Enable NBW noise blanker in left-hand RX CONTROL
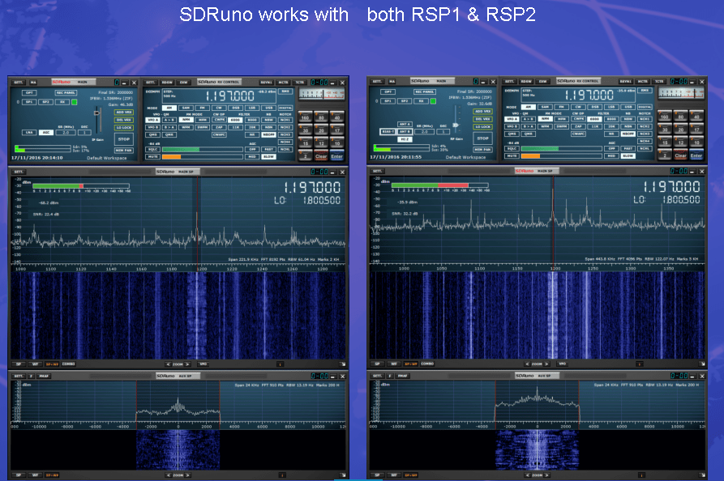 tap(268, 120)
